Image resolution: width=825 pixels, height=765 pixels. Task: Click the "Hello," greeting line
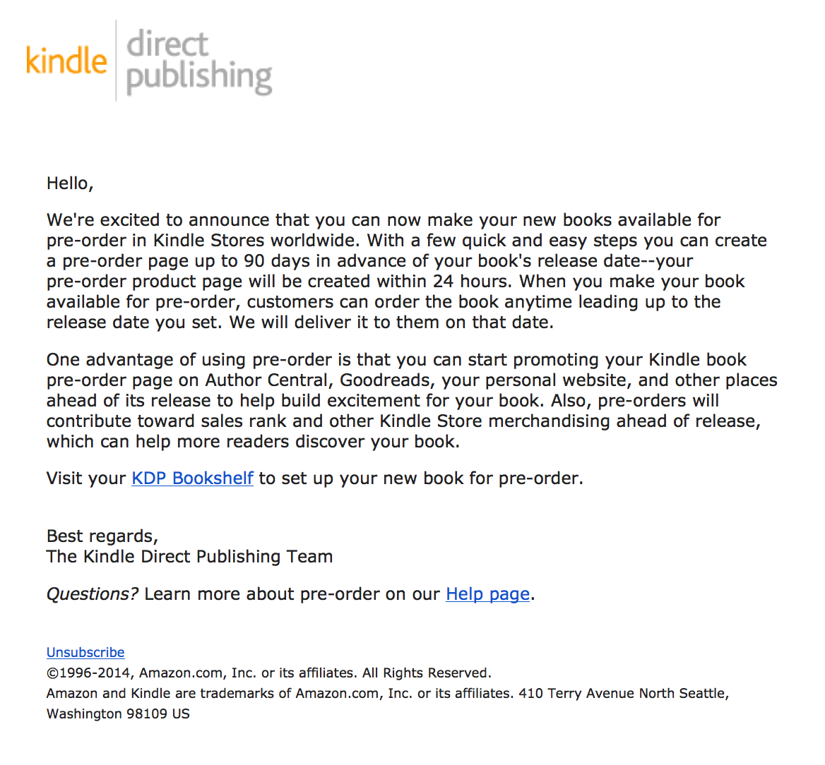tap(70, 183)
